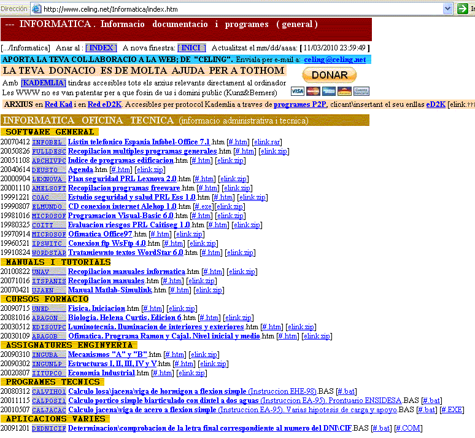Open Plan seguridad PRL Lexnova 2.0
The width and height of the screenshot is (475, 438).
(122, 179)
